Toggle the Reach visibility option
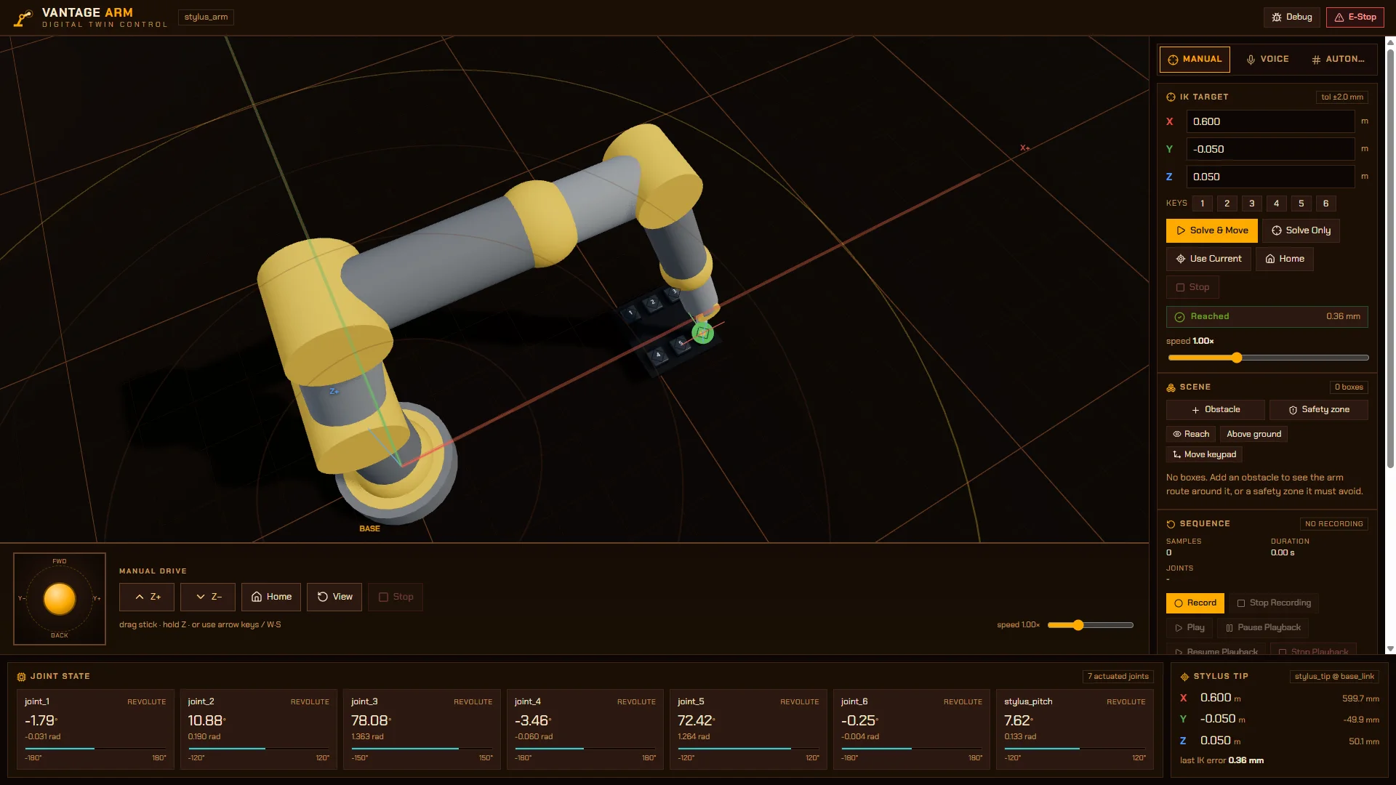The image size is (1396, 785). coord(1191,434)
